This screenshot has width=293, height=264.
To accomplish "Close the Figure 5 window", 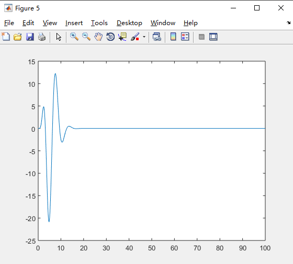I will coord(281,8).
